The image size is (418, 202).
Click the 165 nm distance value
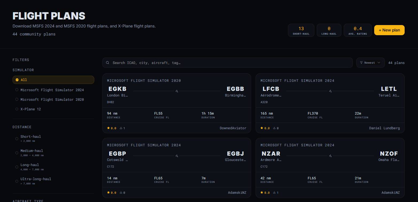click(x=267, y=113)
